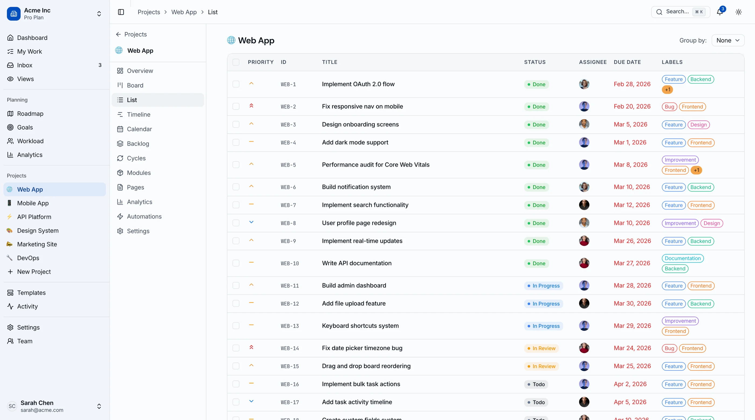Click the Goals target icon
This screenshot has width=755, height=420.
[10, 127]
